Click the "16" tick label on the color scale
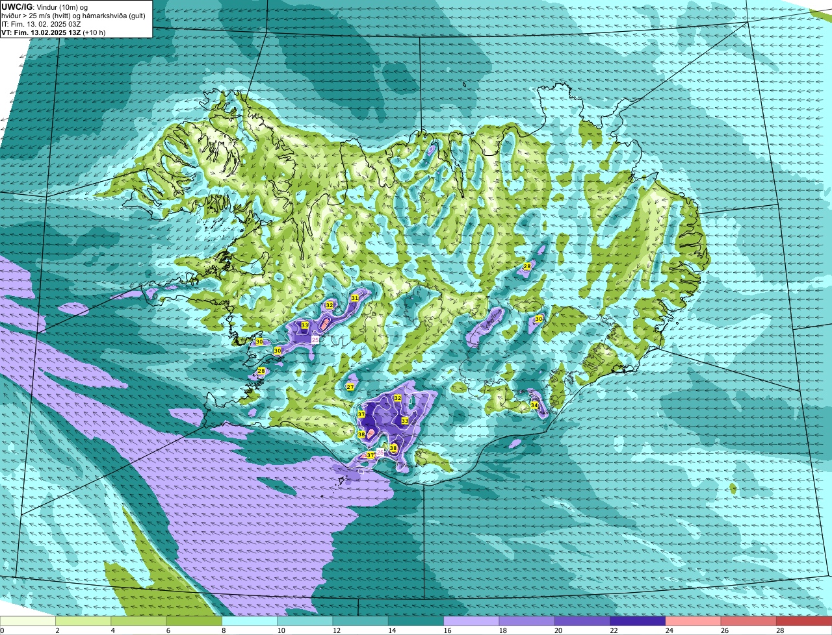The width and height of the screenshot is (832, 635). (446, 630)
